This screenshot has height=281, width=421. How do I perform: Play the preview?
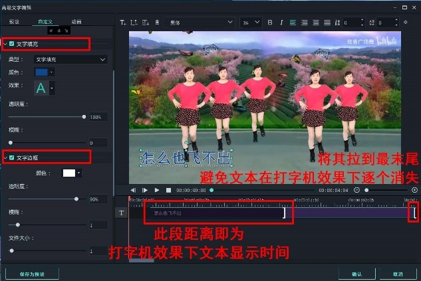tap(157, 190)
